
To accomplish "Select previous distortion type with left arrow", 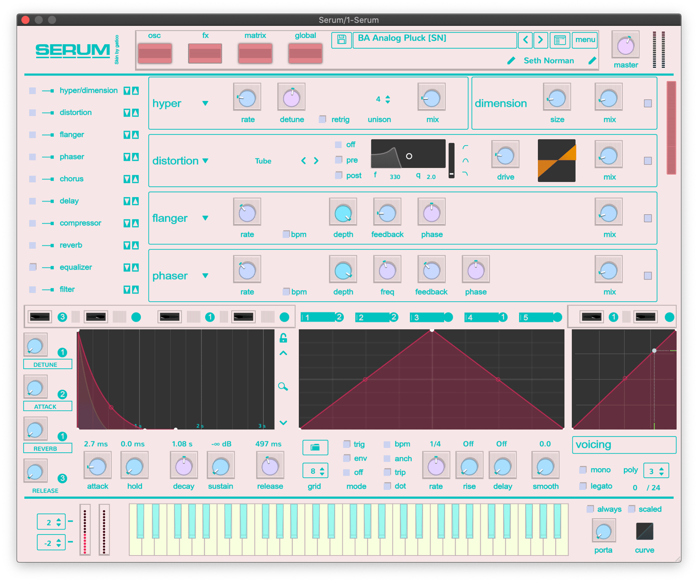I will [303, 161].
